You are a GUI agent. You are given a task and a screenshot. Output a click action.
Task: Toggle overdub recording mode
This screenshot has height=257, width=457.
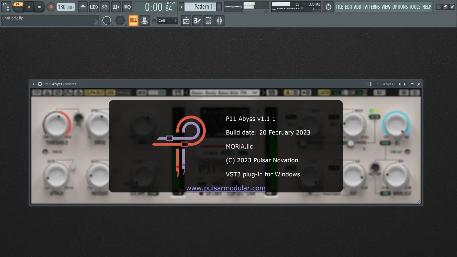(116, 7)
